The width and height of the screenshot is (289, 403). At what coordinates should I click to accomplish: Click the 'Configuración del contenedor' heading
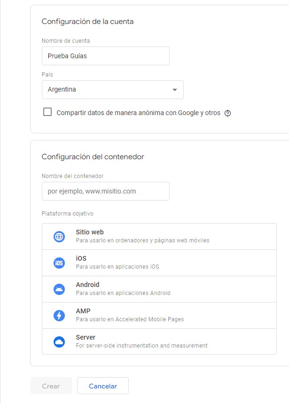93,157
